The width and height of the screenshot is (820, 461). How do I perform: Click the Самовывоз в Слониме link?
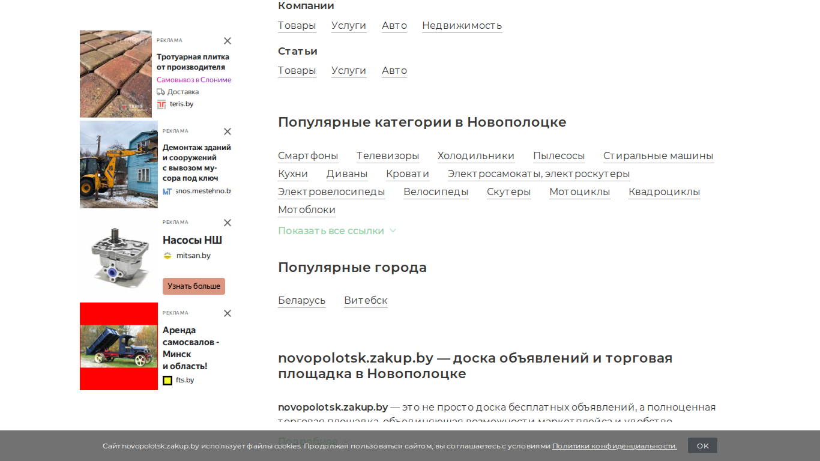click(x=194, y=80)
